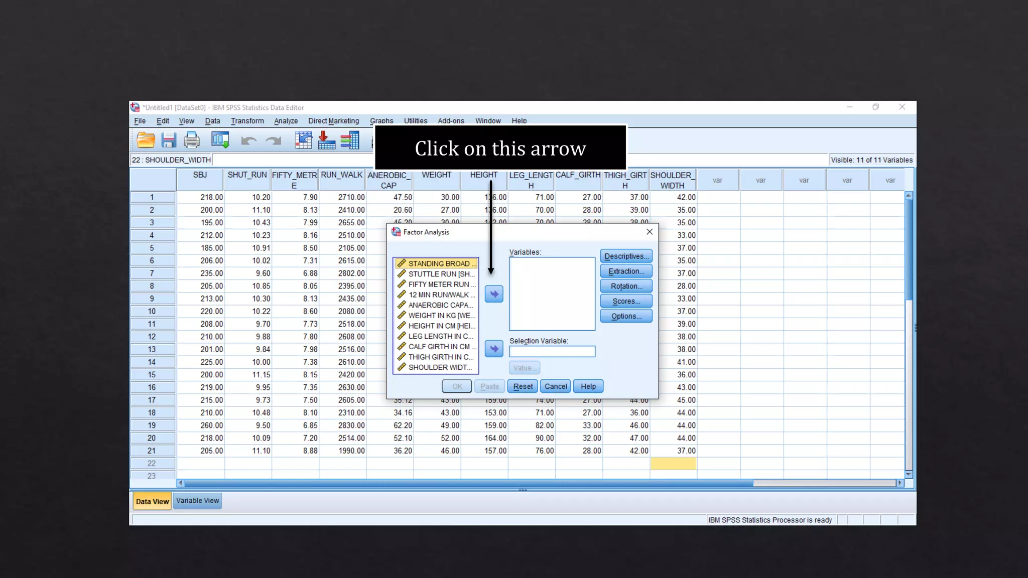The width and height of the screenshot is (1028, 578).
Task: Click the Print icon in toolbar
Action: tap(192, 140)
